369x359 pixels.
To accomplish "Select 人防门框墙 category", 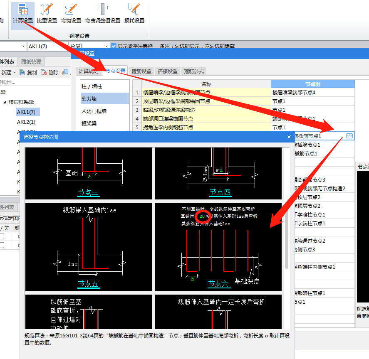I will pyautogui.click(x=105, y=111).
